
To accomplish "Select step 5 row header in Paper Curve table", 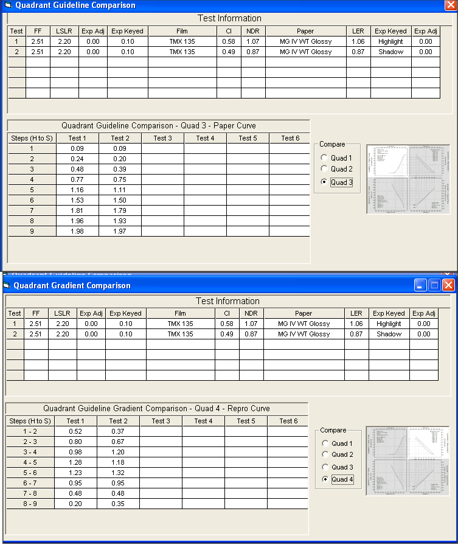I will 32,190.
